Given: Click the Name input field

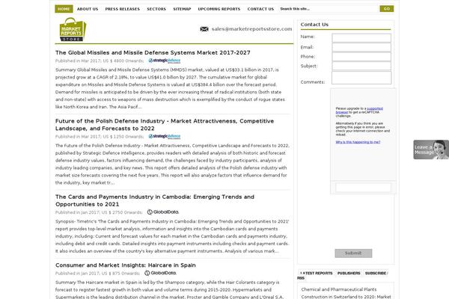Looking at the screenshot, I should (361, 38).
